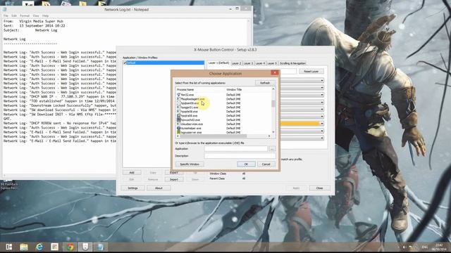Click the ENG language indicator

424,247
